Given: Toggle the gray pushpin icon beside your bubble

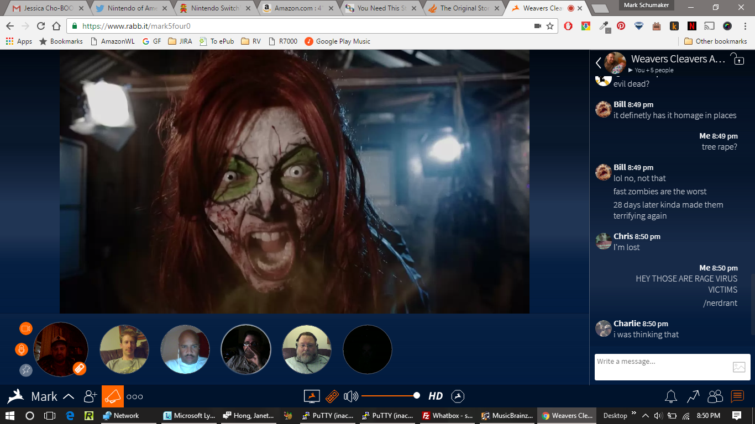Looking at the screenshot, I should pyautogui.click(x=26, y=370).
